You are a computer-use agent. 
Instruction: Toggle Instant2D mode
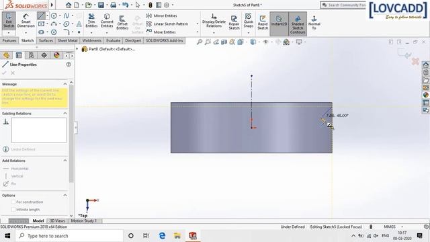[x=279, y=24]
